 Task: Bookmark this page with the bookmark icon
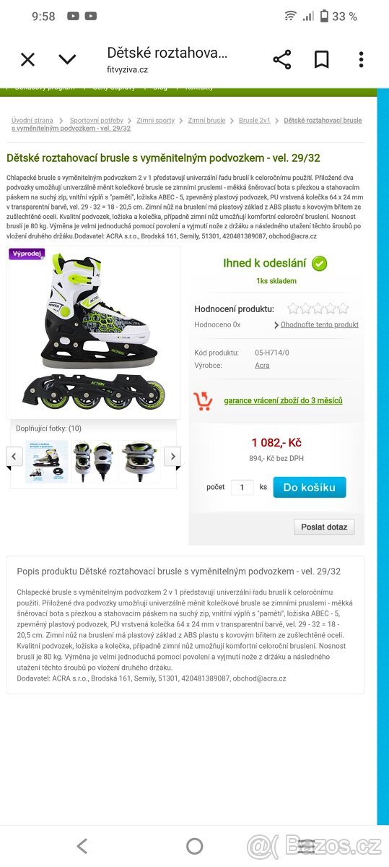(322, 60)
